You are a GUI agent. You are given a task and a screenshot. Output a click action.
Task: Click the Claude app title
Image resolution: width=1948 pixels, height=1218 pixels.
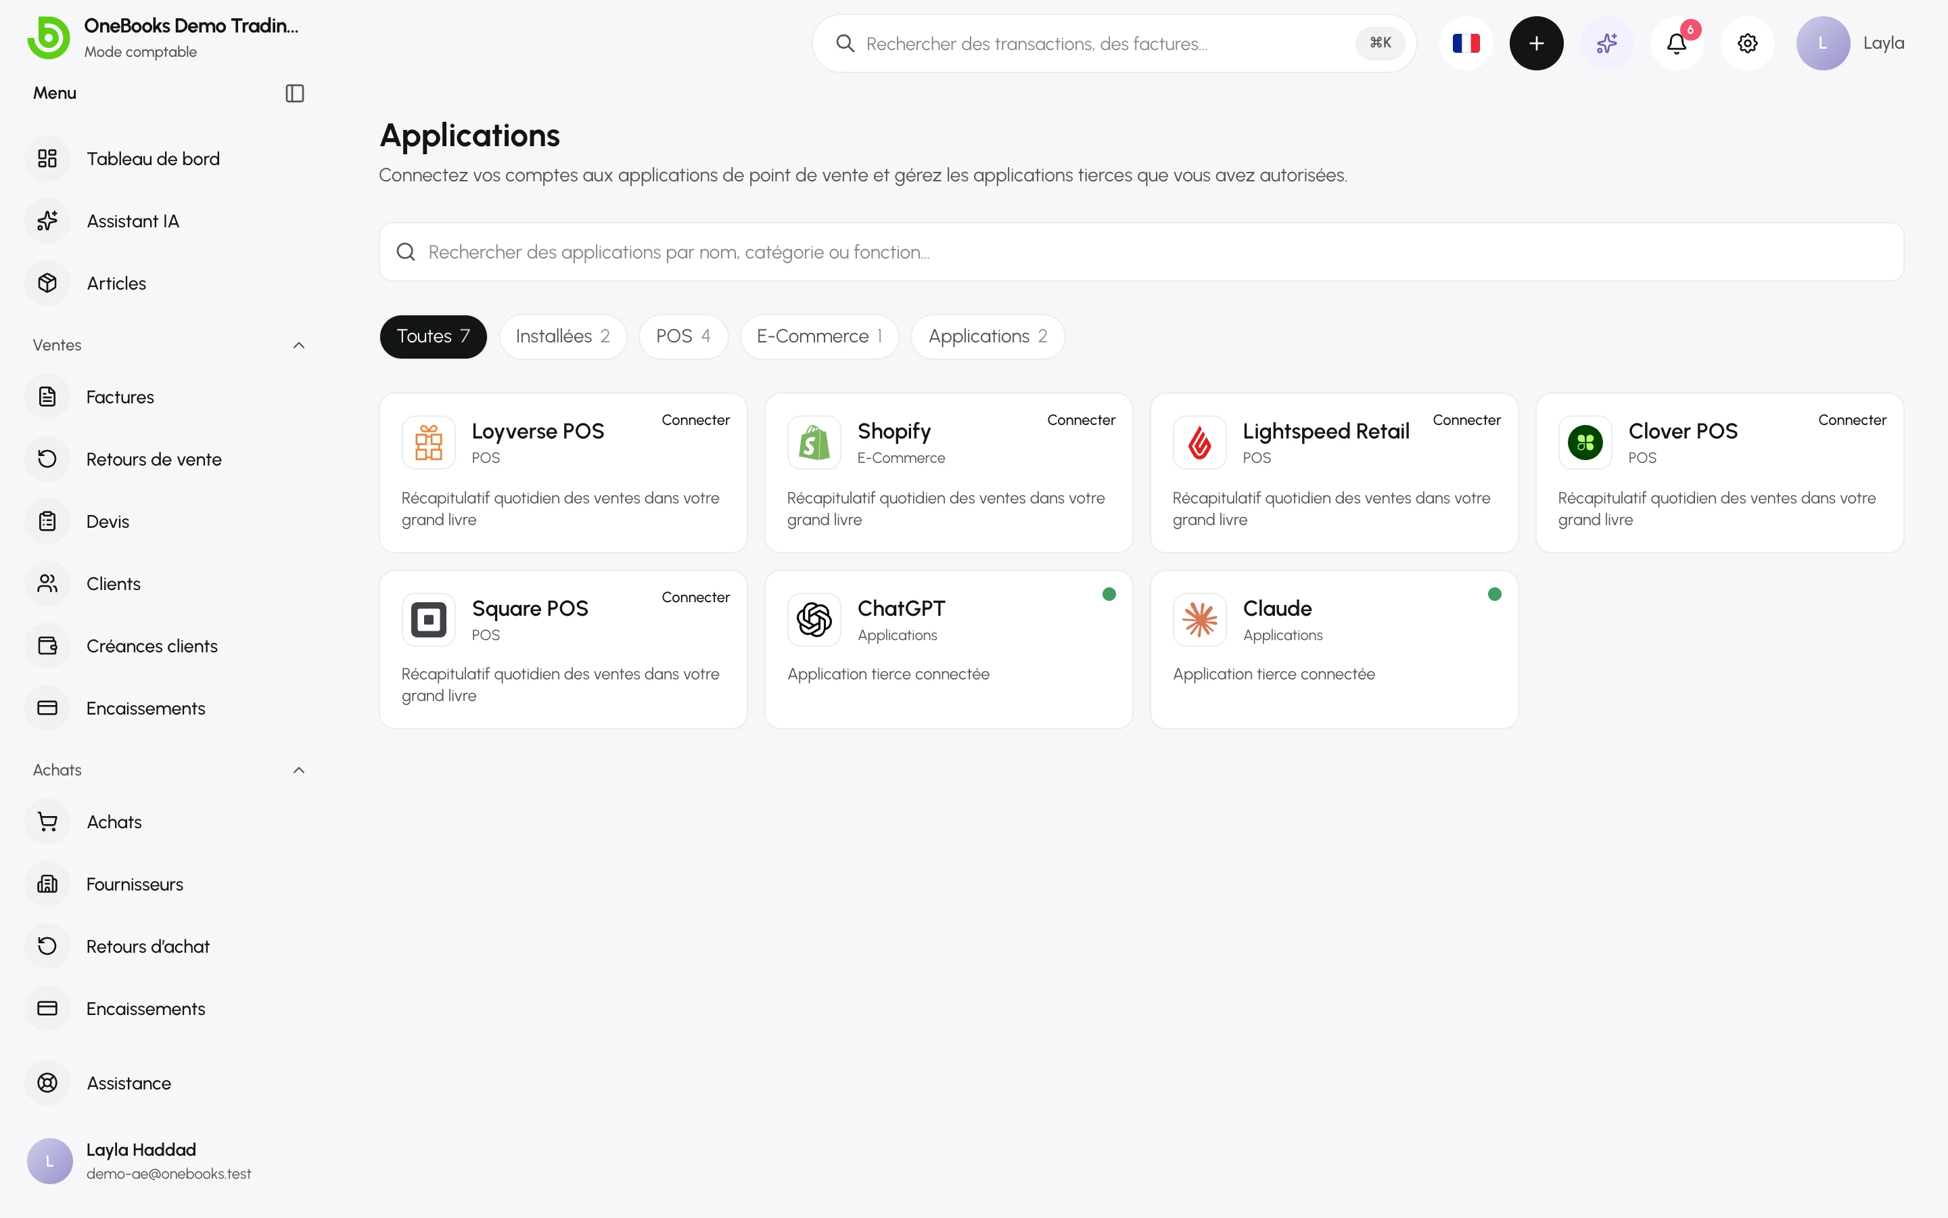tap(1278, 609)
